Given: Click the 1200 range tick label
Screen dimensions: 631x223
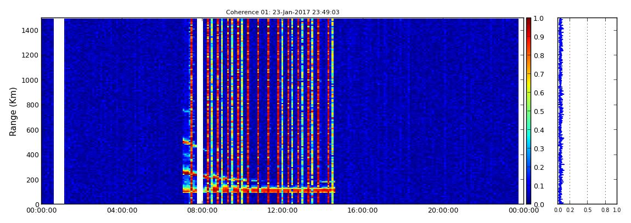Looking at the screenshot, I should [30, 55].
